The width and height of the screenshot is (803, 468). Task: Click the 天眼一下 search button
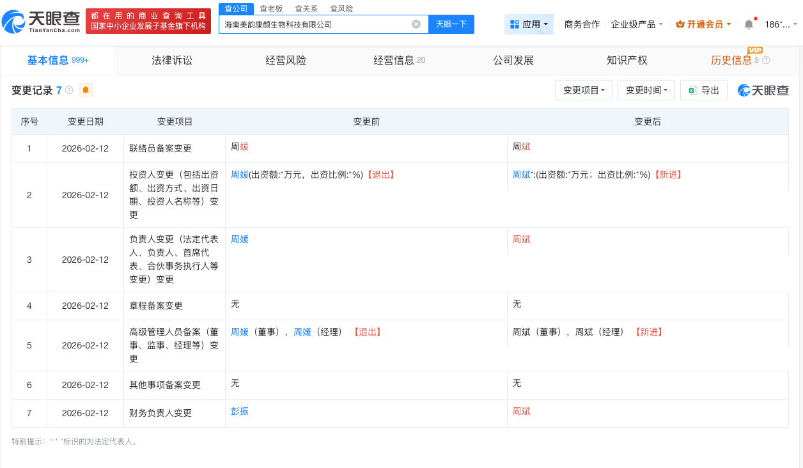tap(452, 24)
